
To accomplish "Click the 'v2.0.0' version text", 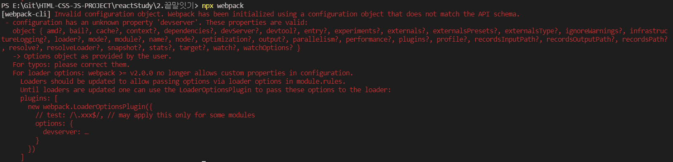I will 141,73.
